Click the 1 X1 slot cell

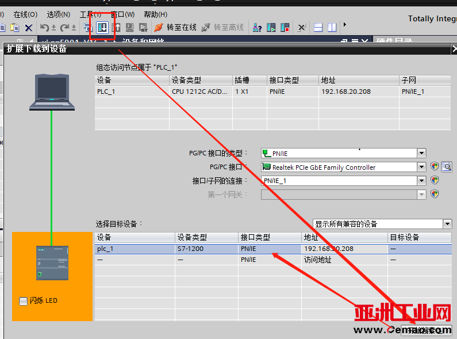249,92
